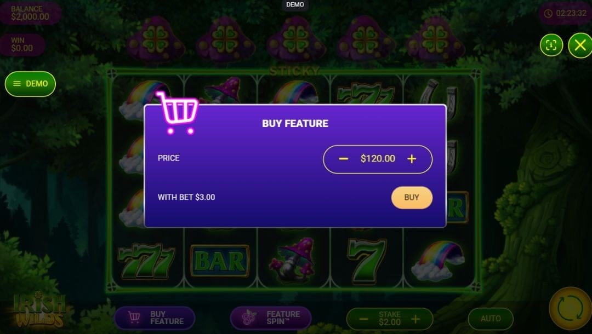Increase the buy feature price
Viewport: 592px width, 334px height.
(x=412, y=159)
